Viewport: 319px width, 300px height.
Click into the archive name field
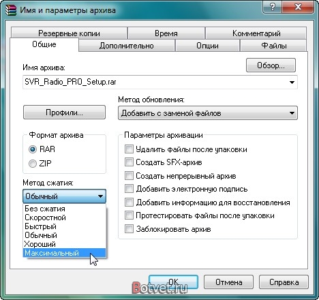point(155,82)
